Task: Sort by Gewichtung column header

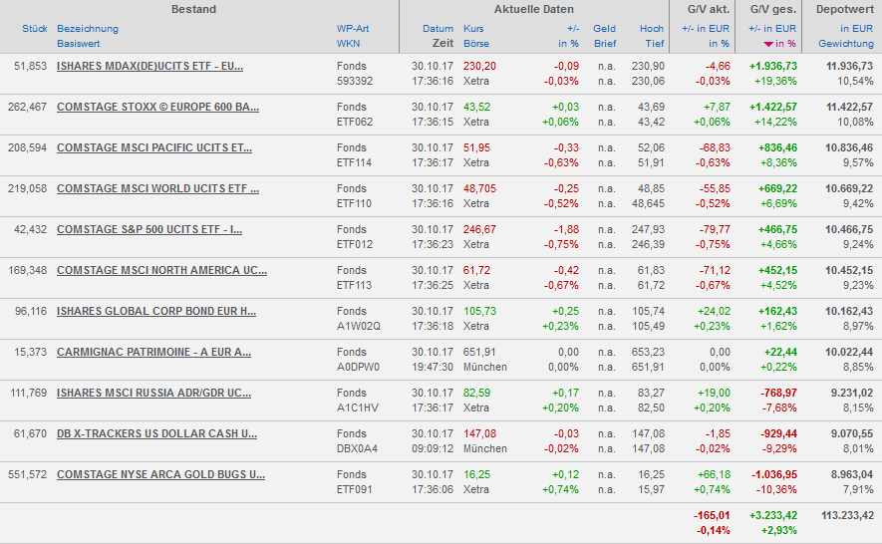Action: 845,44
